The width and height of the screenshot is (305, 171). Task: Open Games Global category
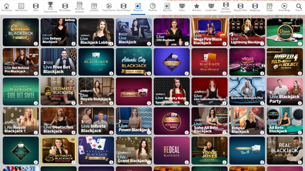click(124, 7)
